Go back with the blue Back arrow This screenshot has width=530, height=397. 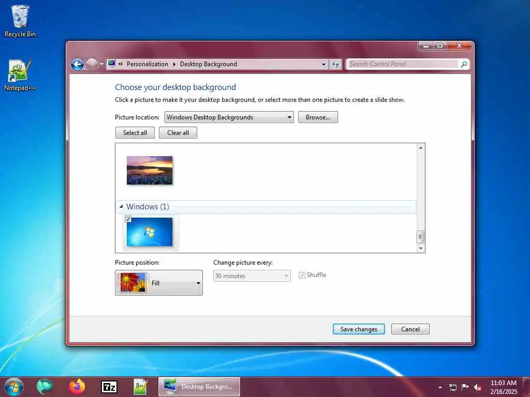point(78,64)
